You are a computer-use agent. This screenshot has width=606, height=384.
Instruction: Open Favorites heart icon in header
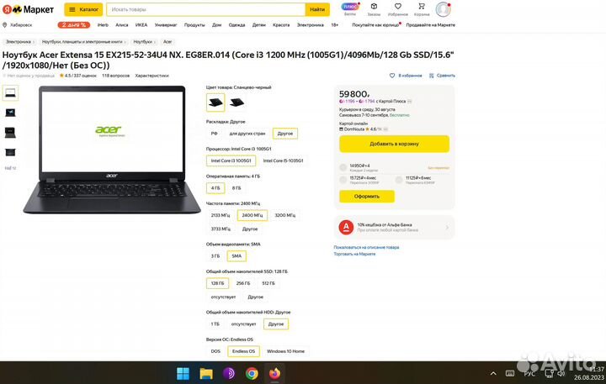(x=397, y=7)
